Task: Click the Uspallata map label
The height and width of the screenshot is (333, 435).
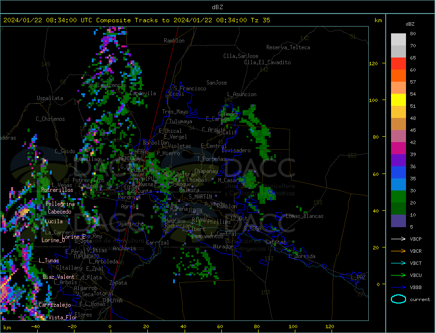Action: point(50,98)
